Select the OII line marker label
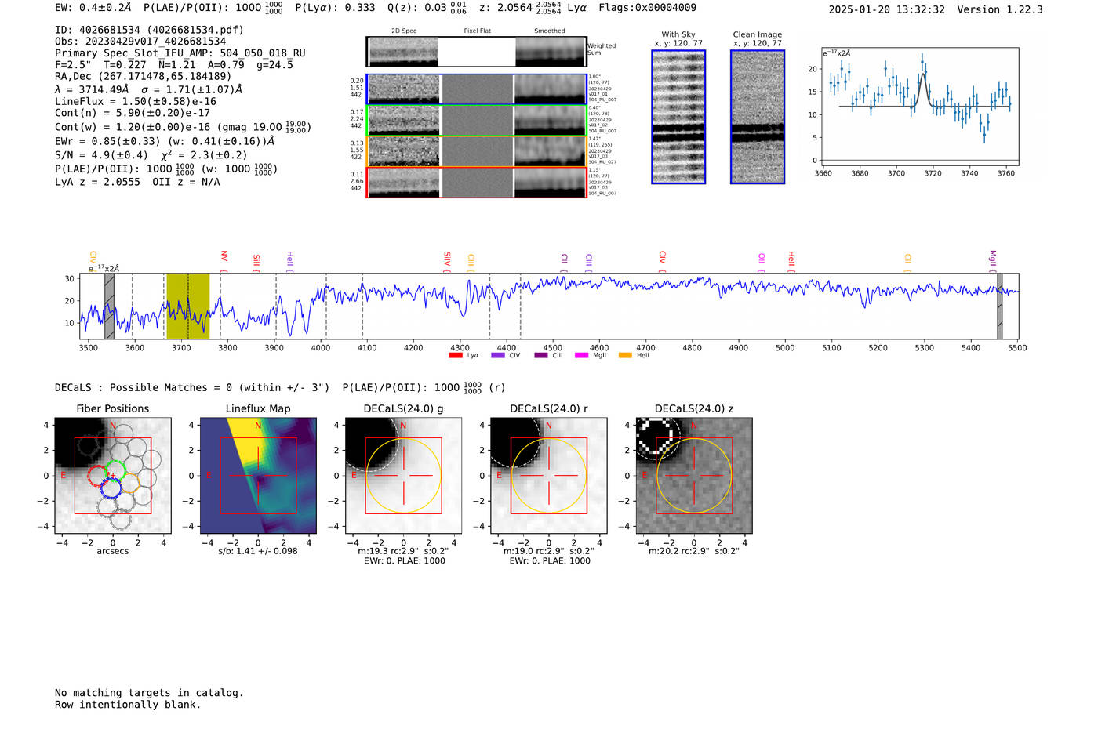Screen dimensions: 1098x747 point(762,259)
